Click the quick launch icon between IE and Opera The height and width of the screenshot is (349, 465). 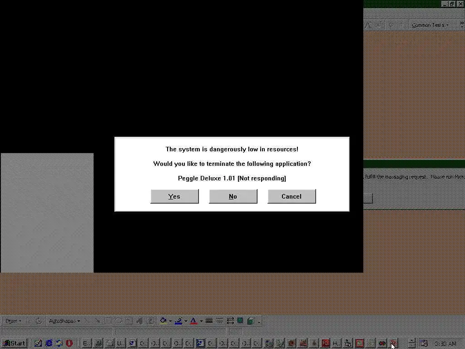pos(59,344)
